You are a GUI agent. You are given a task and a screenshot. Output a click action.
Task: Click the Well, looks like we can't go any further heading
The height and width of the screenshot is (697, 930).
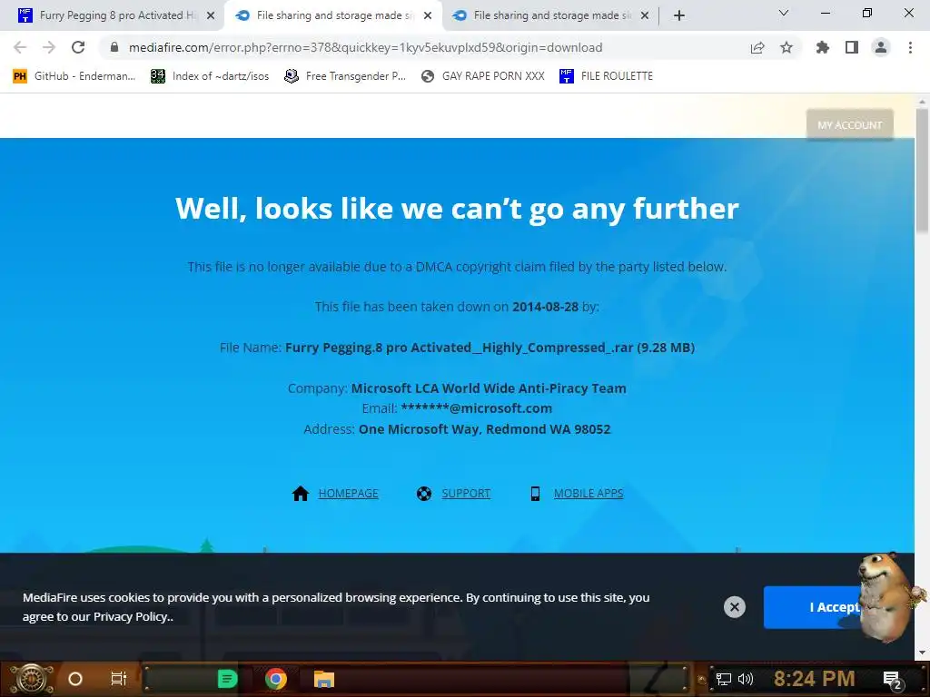(457, 209)
